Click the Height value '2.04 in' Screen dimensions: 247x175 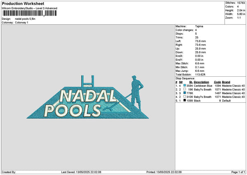coord(241,10)
